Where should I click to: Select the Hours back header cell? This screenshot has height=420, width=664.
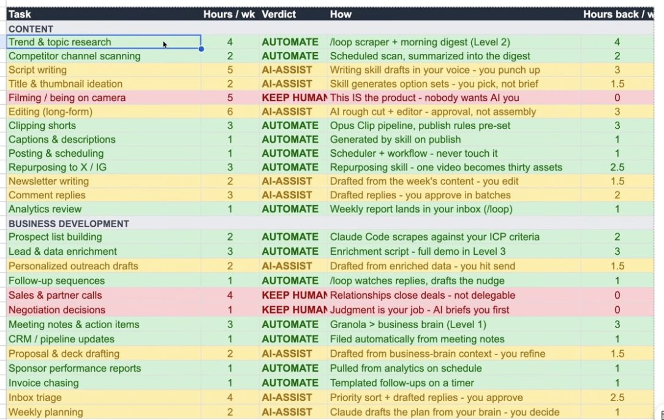(x=617, y=15)
